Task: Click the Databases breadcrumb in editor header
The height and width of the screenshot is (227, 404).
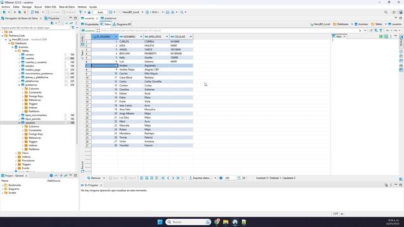Action: (341, 24)
